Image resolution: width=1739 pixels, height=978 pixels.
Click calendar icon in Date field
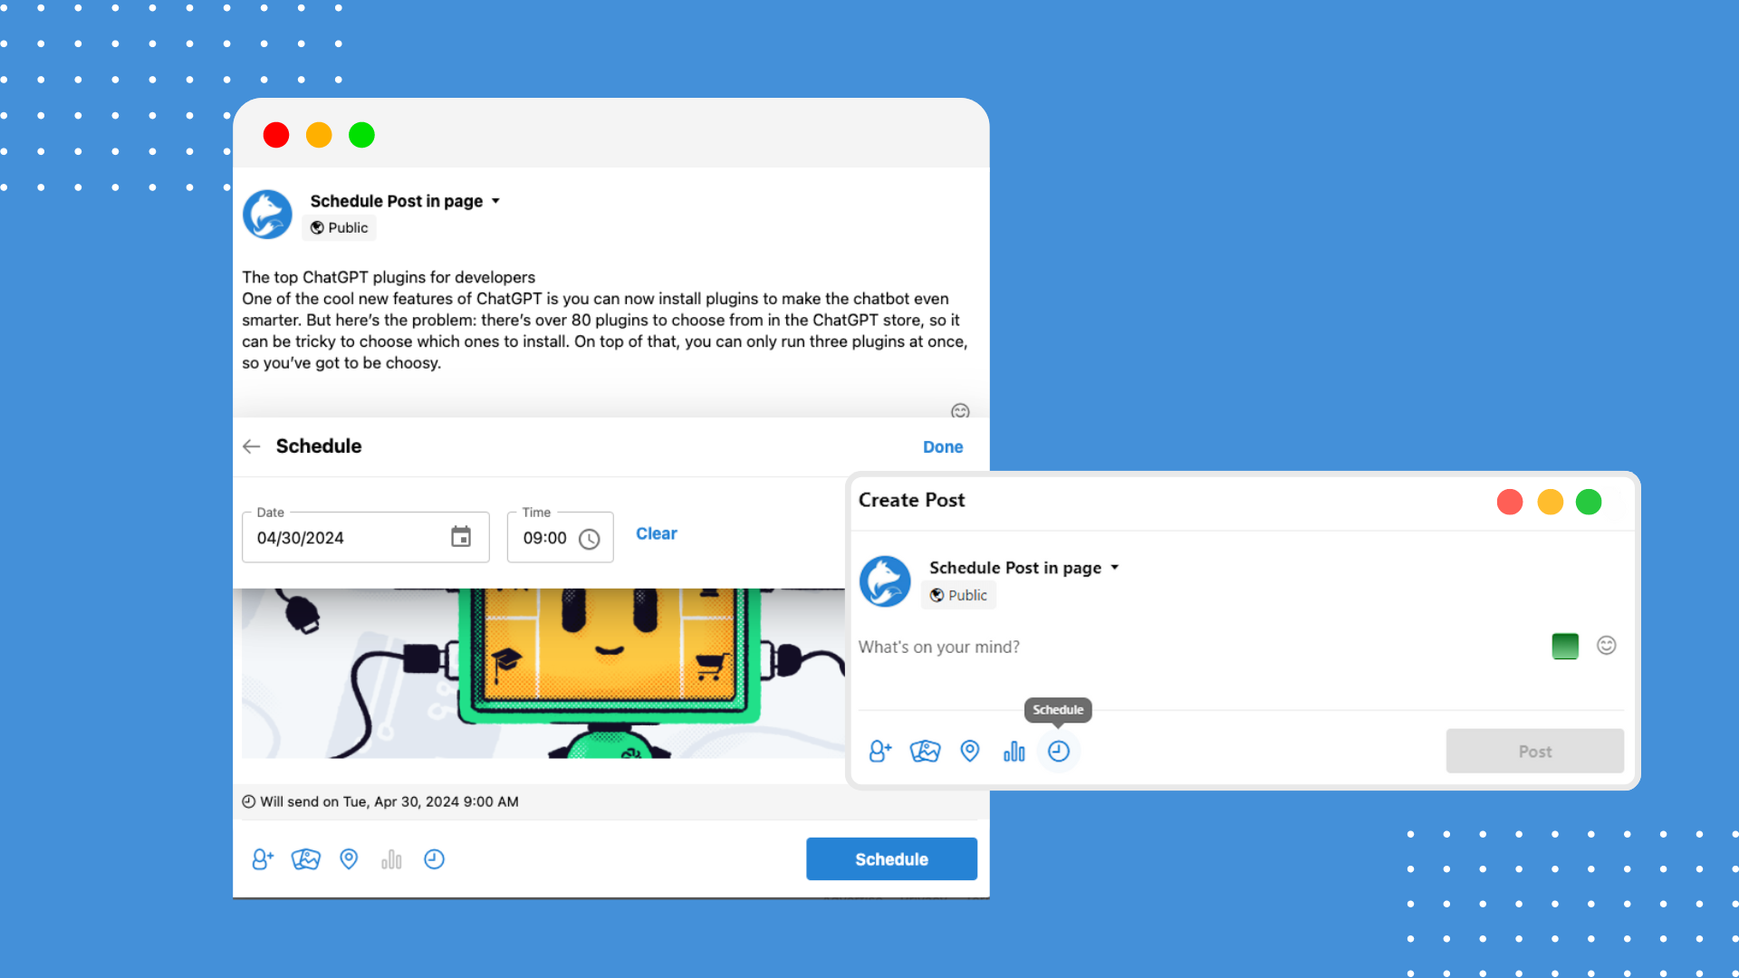tap(461, 537)
